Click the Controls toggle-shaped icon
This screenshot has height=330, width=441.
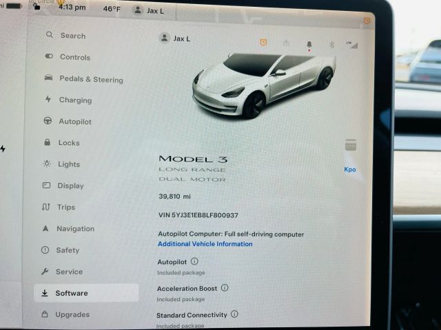point(49,56)
